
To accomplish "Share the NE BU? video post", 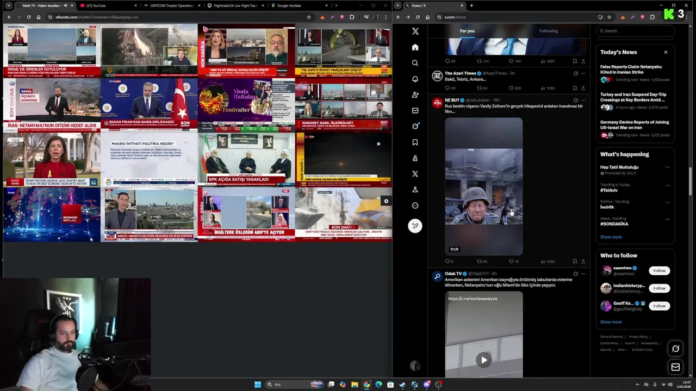I will (x=583, y=261).
